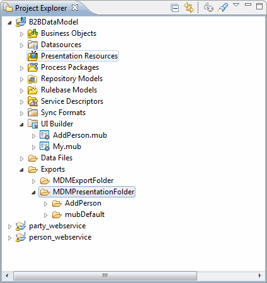Select the mubDefault folder
This screenshot has height=283, width=267.
[x=84, y=214]
